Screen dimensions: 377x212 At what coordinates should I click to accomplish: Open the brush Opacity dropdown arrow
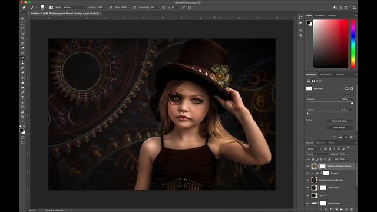[105, 8]
